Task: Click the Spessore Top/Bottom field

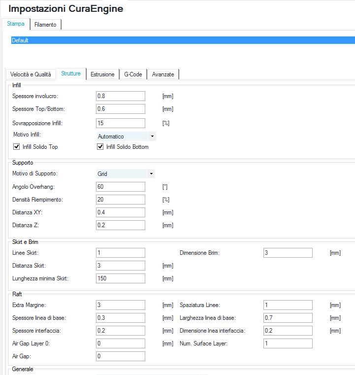Action: click(121, 109)
